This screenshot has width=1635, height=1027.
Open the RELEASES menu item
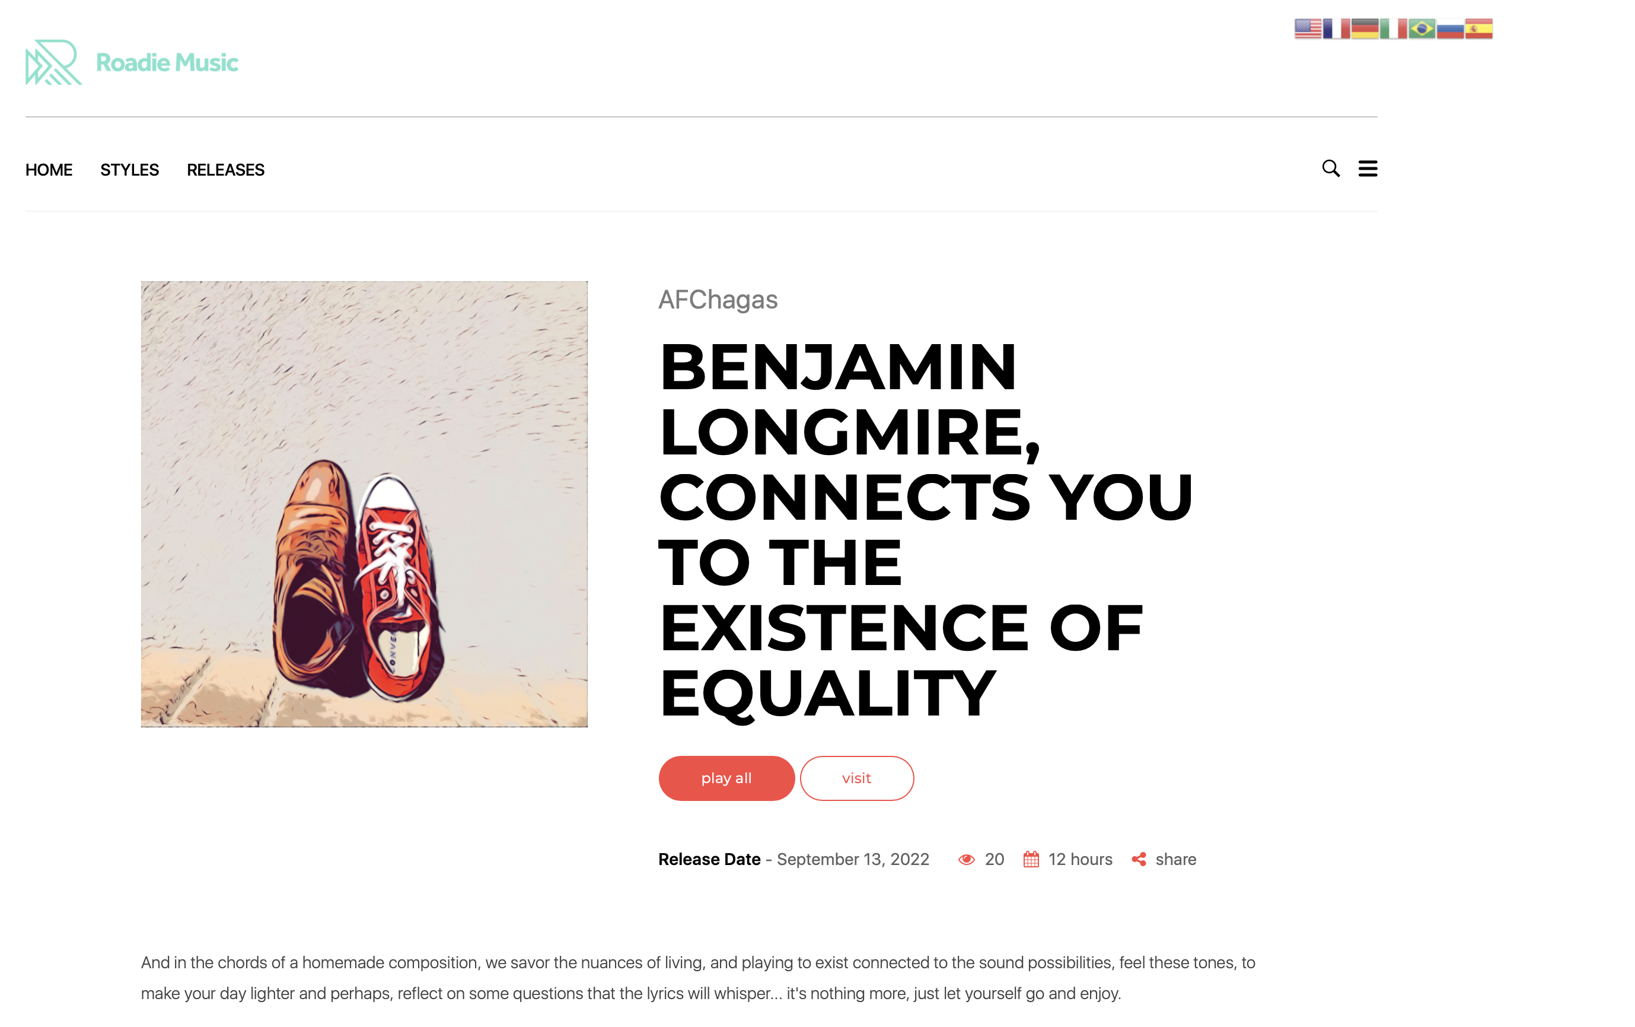point(225,170)
